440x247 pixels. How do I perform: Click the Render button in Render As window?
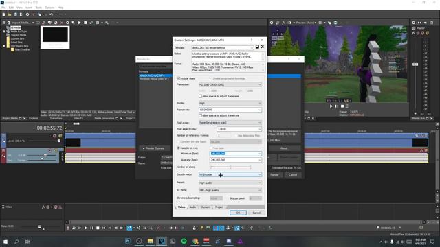[x=274, y=175]
